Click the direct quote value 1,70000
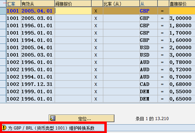 pyautogui.click(x=180, y=33)
